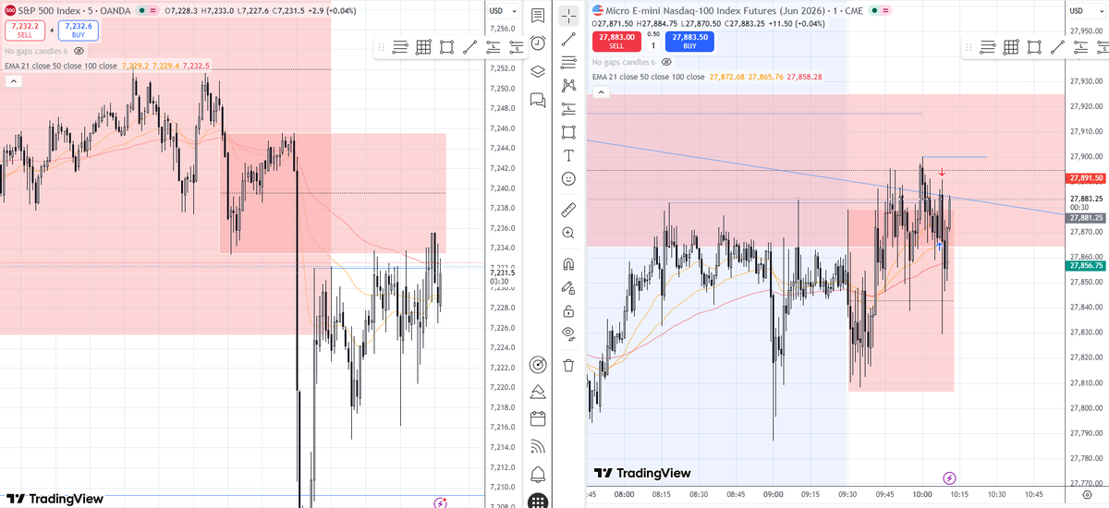Click BUY 27,883.50 on Nasdaq chart
Screen dimensions: 1109x508
[x=689, y=40]
